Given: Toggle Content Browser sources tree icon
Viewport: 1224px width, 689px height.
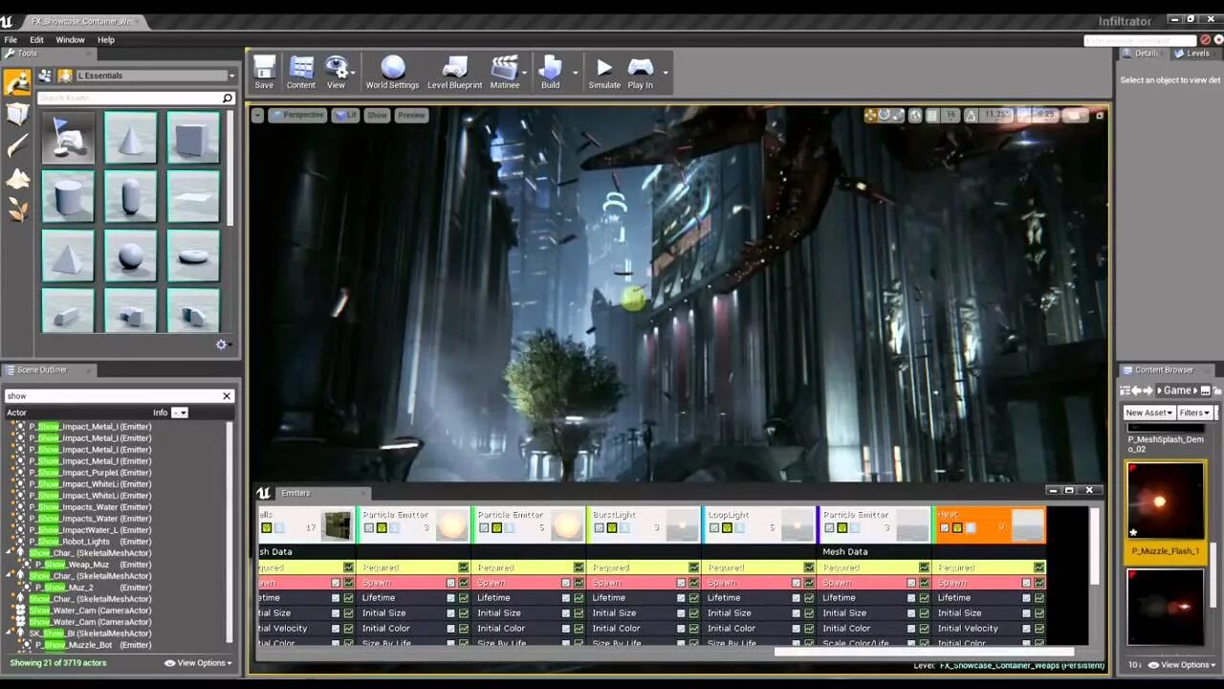Looking at the screenshot, I should pyautogui.click(x=1126, y=390).
